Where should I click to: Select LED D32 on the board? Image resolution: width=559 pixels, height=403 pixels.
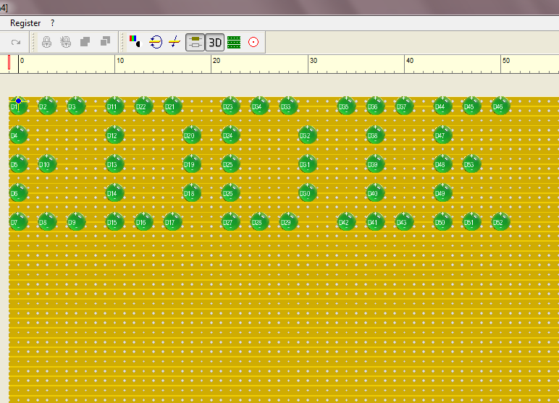(x=307, y=135)
